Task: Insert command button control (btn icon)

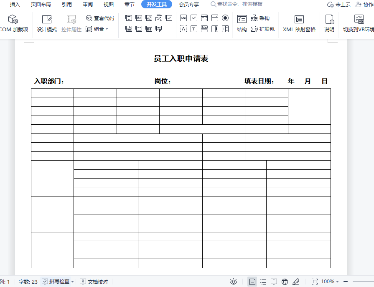Action: (183, 18)
